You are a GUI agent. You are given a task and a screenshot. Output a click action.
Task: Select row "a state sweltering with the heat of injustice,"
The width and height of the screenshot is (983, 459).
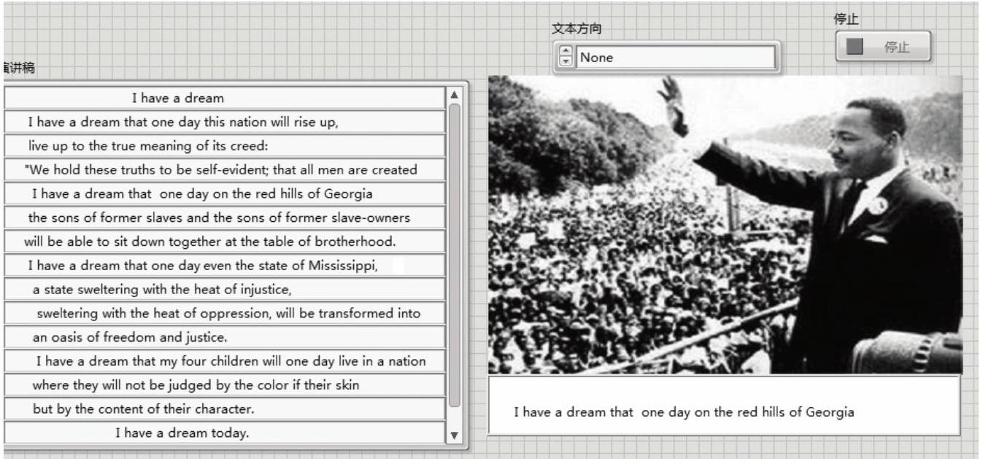[225, 290]
